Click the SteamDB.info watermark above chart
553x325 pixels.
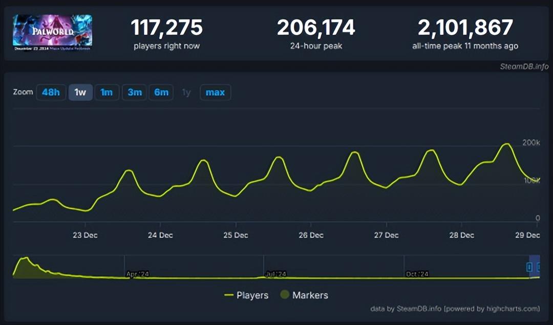tap(524, 67)
